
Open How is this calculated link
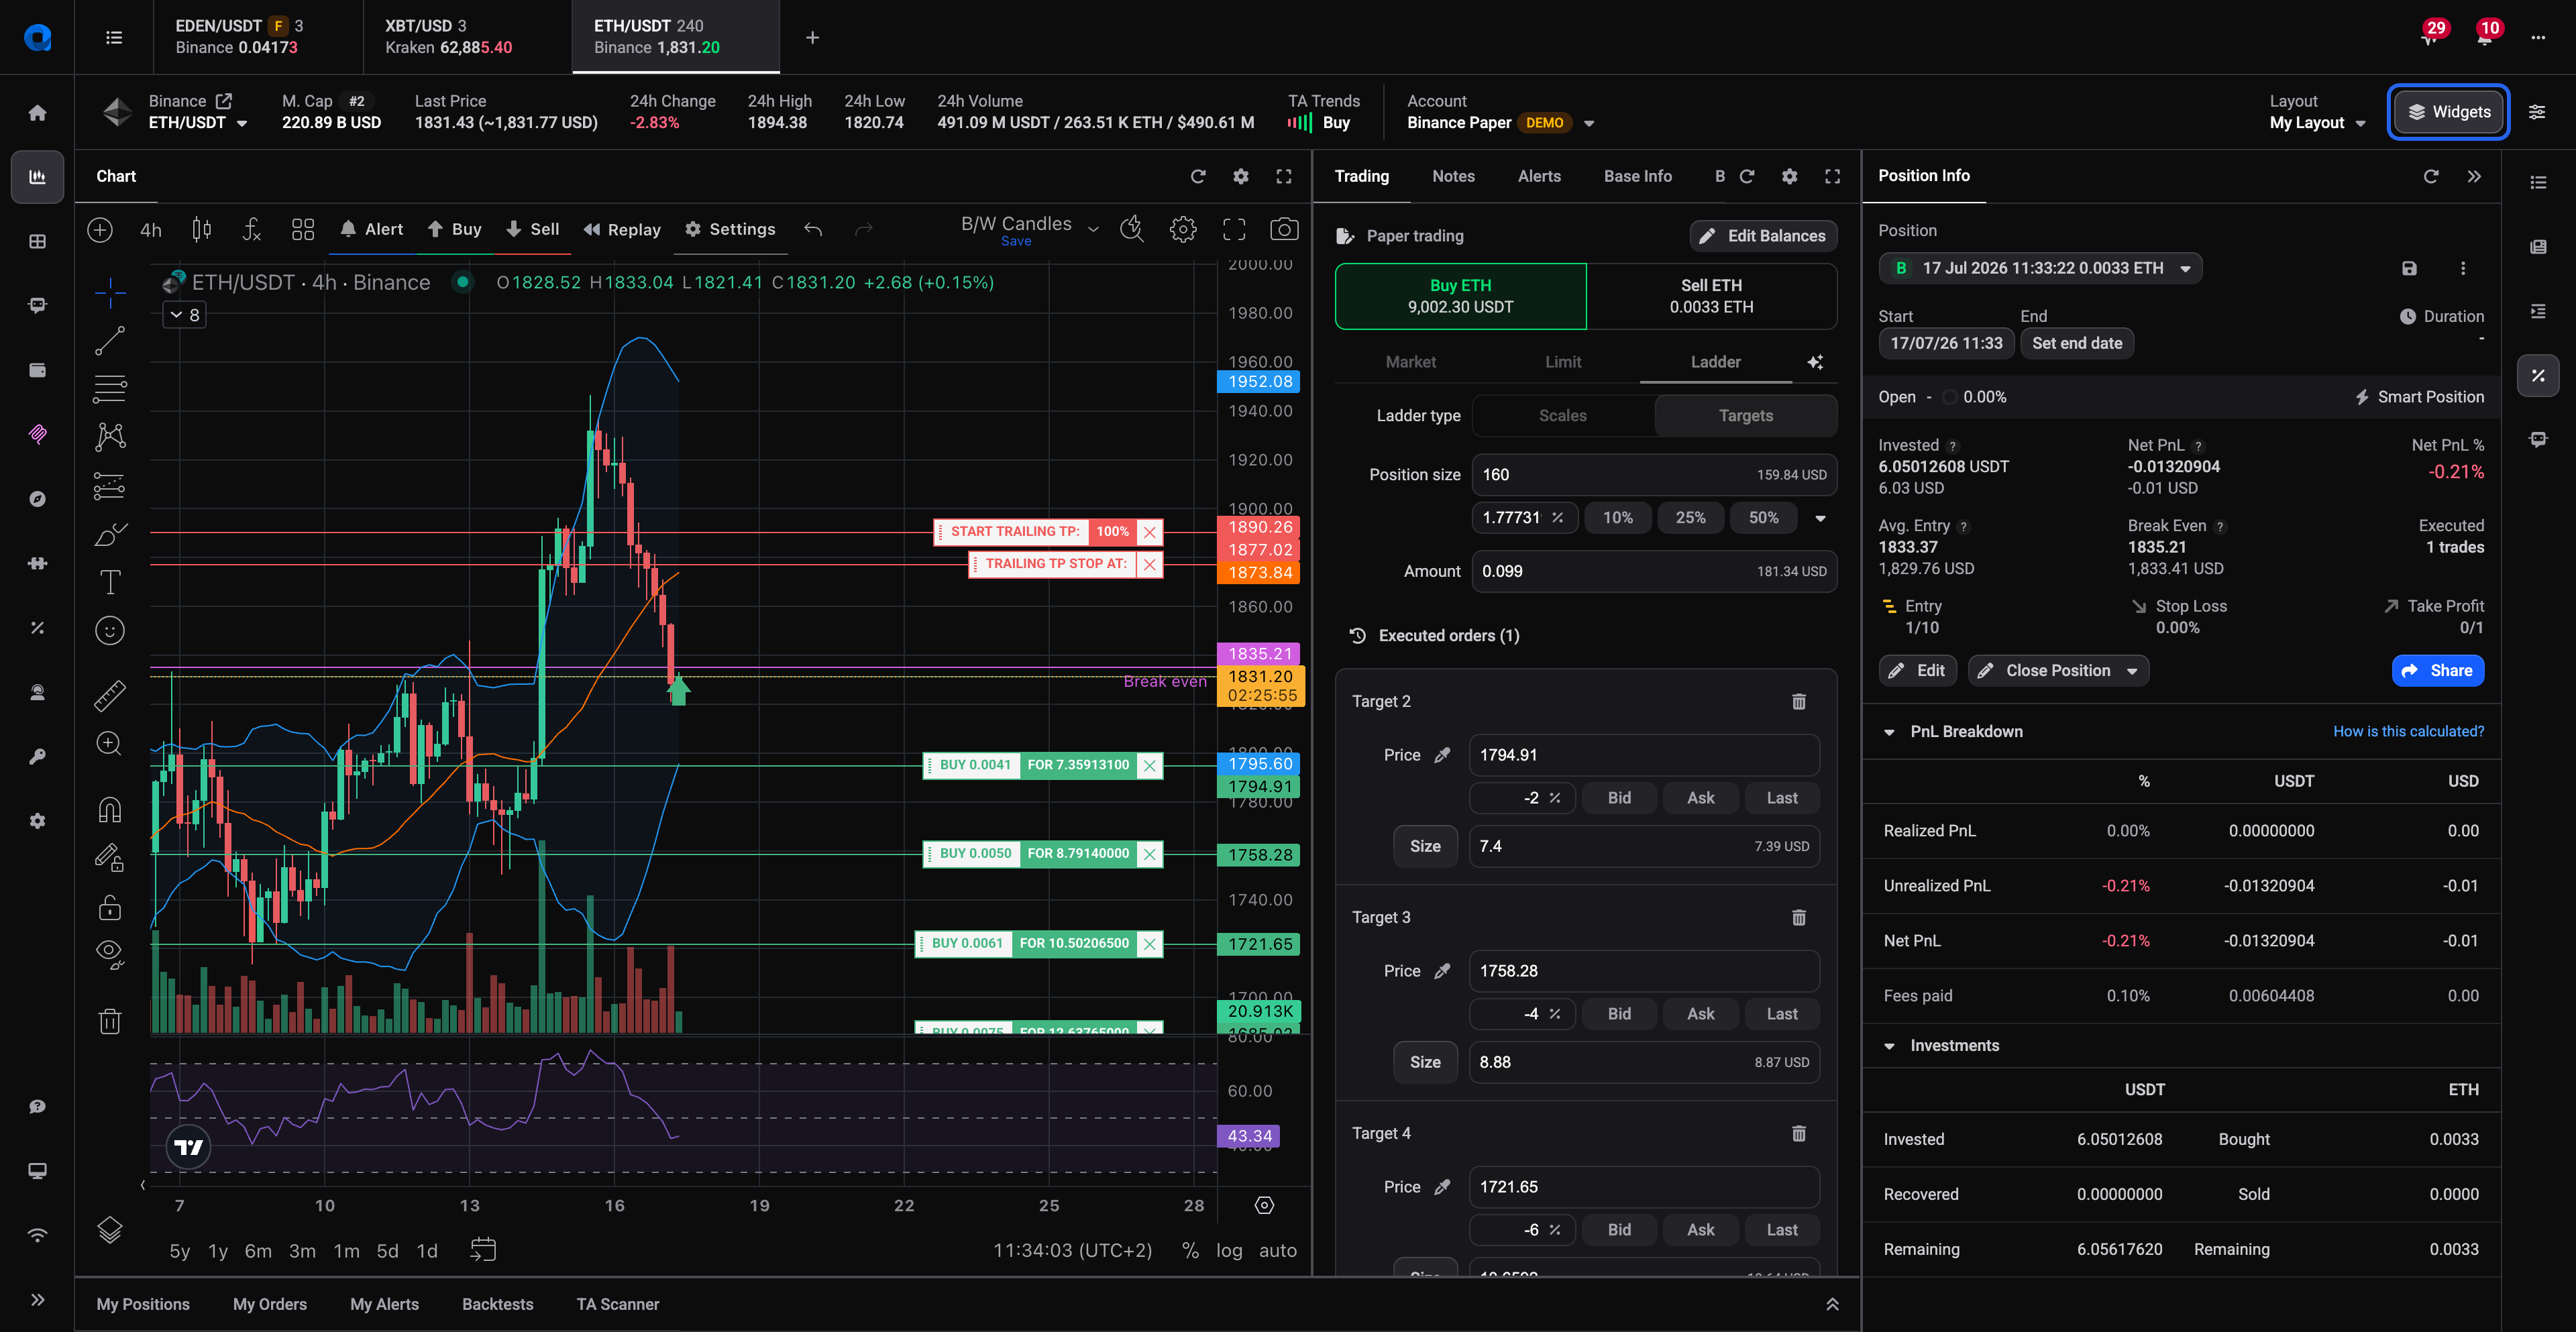pos(2408,732)
